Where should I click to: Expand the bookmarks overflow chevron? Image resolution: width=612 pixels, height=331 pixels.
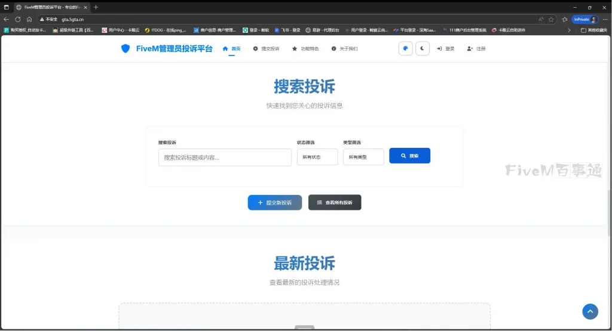(x=569, y=30)
